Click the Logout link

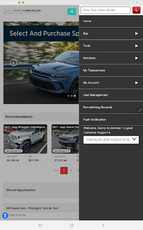[128, 128]
